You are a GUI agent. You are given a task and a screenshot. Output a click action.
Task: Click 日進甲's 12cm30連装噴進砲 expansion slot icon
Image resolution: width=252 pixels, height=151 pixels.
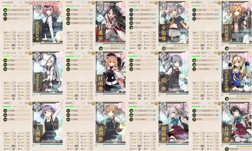pos(101,48)
